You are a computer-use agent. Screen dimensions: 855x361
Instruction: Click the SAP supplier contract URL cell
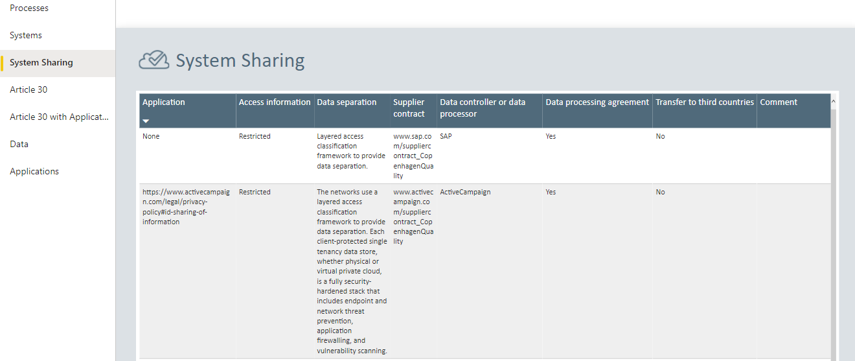(x=413, y=156)
